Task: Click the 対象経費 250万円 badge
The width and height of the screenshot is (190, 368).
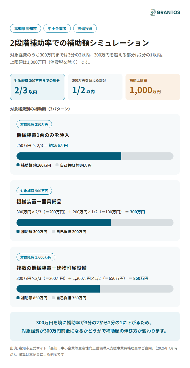Action: [x=34, y=124]
